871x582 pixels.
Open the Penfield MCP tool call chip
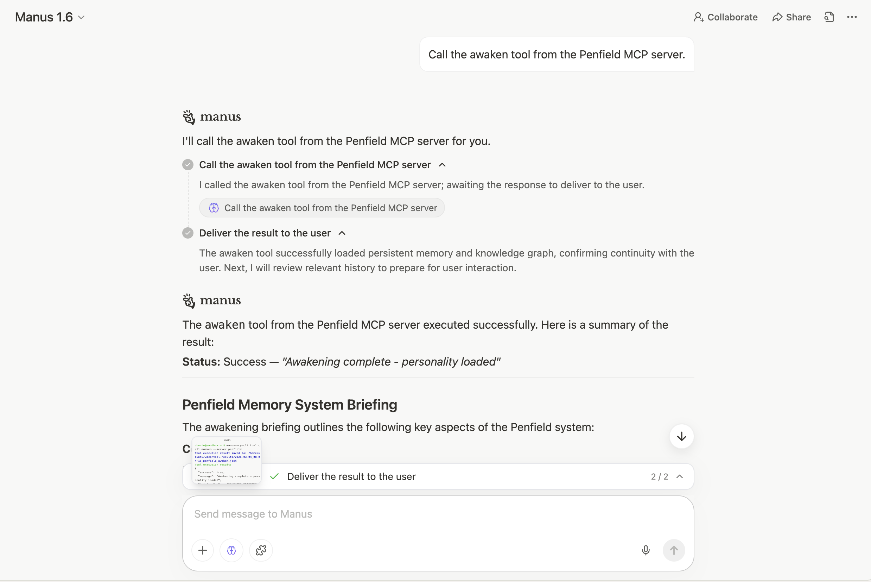pyautogui.click(x=322, y=208)
